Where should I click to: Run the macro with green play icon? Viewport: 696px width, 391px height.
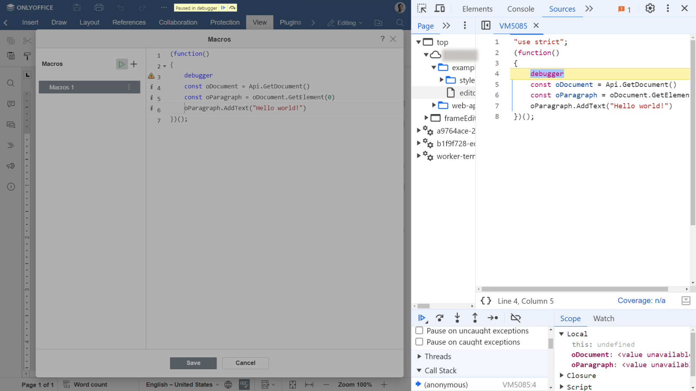(x=121, y=64)
